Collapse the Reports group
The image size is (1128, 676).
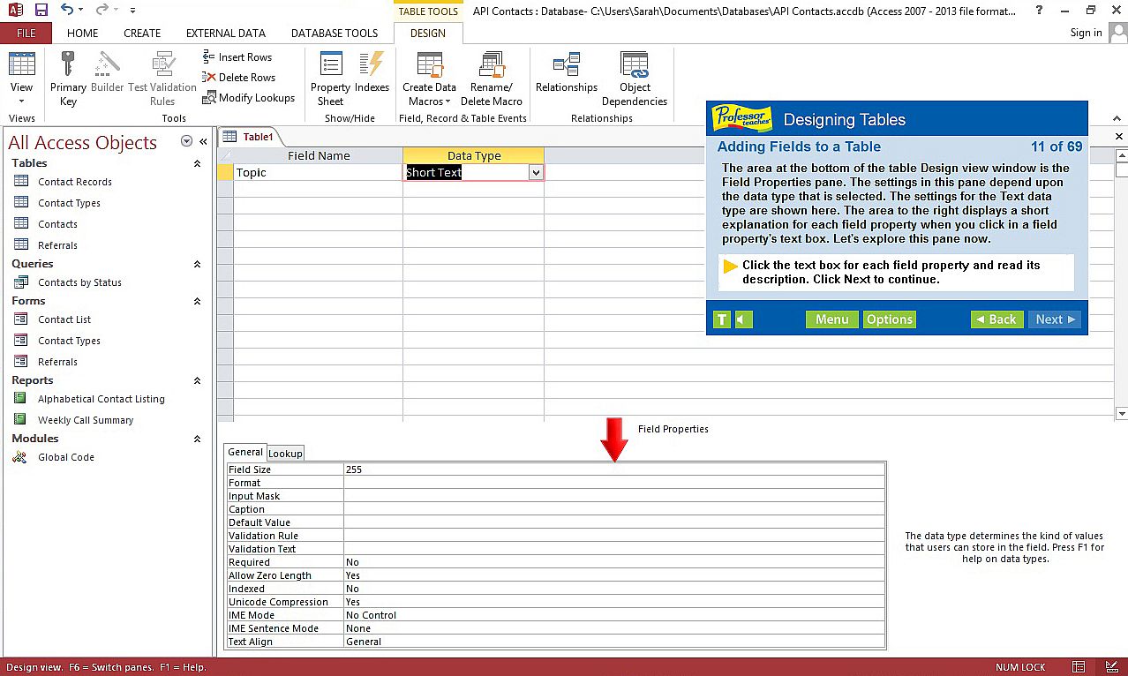(x=197, y=380)
